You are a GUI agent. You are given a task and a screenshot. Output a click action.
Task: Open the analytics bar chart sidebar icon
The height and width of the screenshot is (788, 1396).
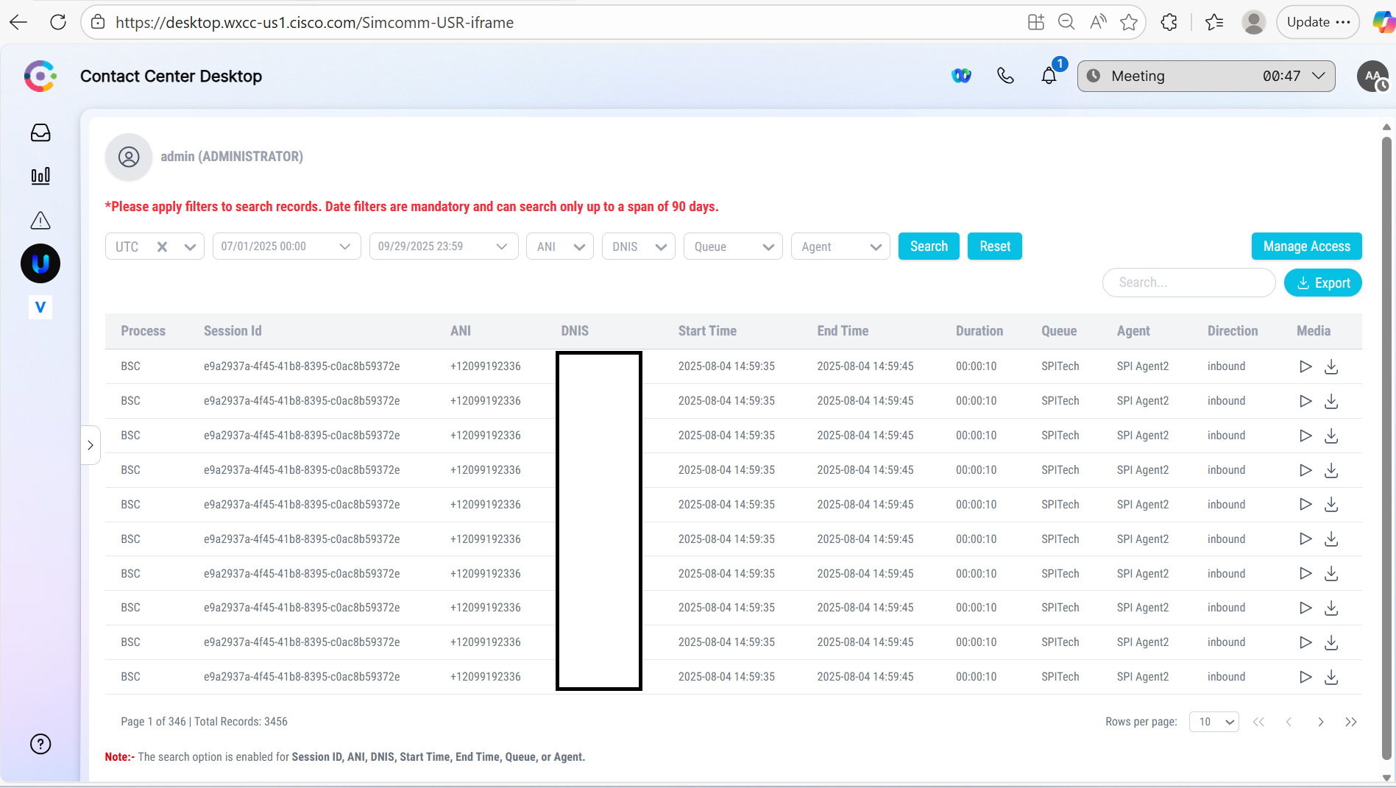40,176
